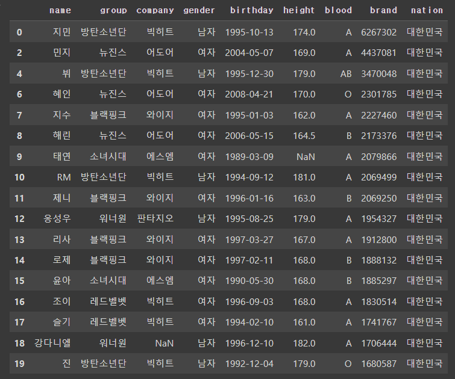455x379 pixels.
Task: Click the '소녀시대' group cell in 윤아 row
Action: [108, 280]
